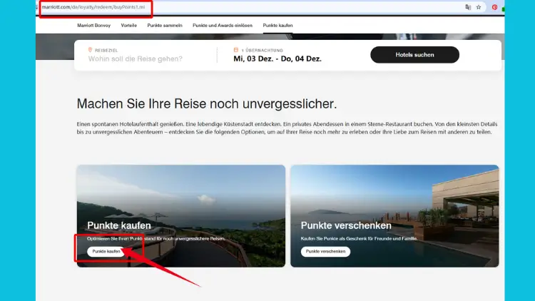Click the destination field Wohin soll die Reise gehen?
The height and width of the screenshot is (301, 535).
tap(136, 58)
